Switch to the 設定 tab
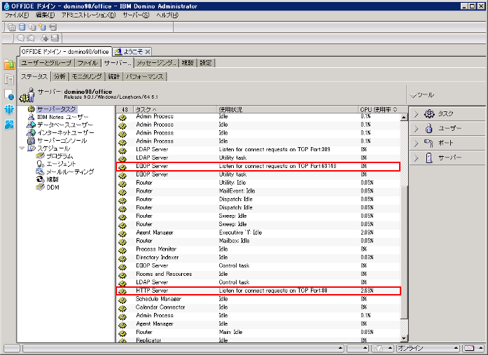Screen dimensions: 488x355 pos(205,63)
